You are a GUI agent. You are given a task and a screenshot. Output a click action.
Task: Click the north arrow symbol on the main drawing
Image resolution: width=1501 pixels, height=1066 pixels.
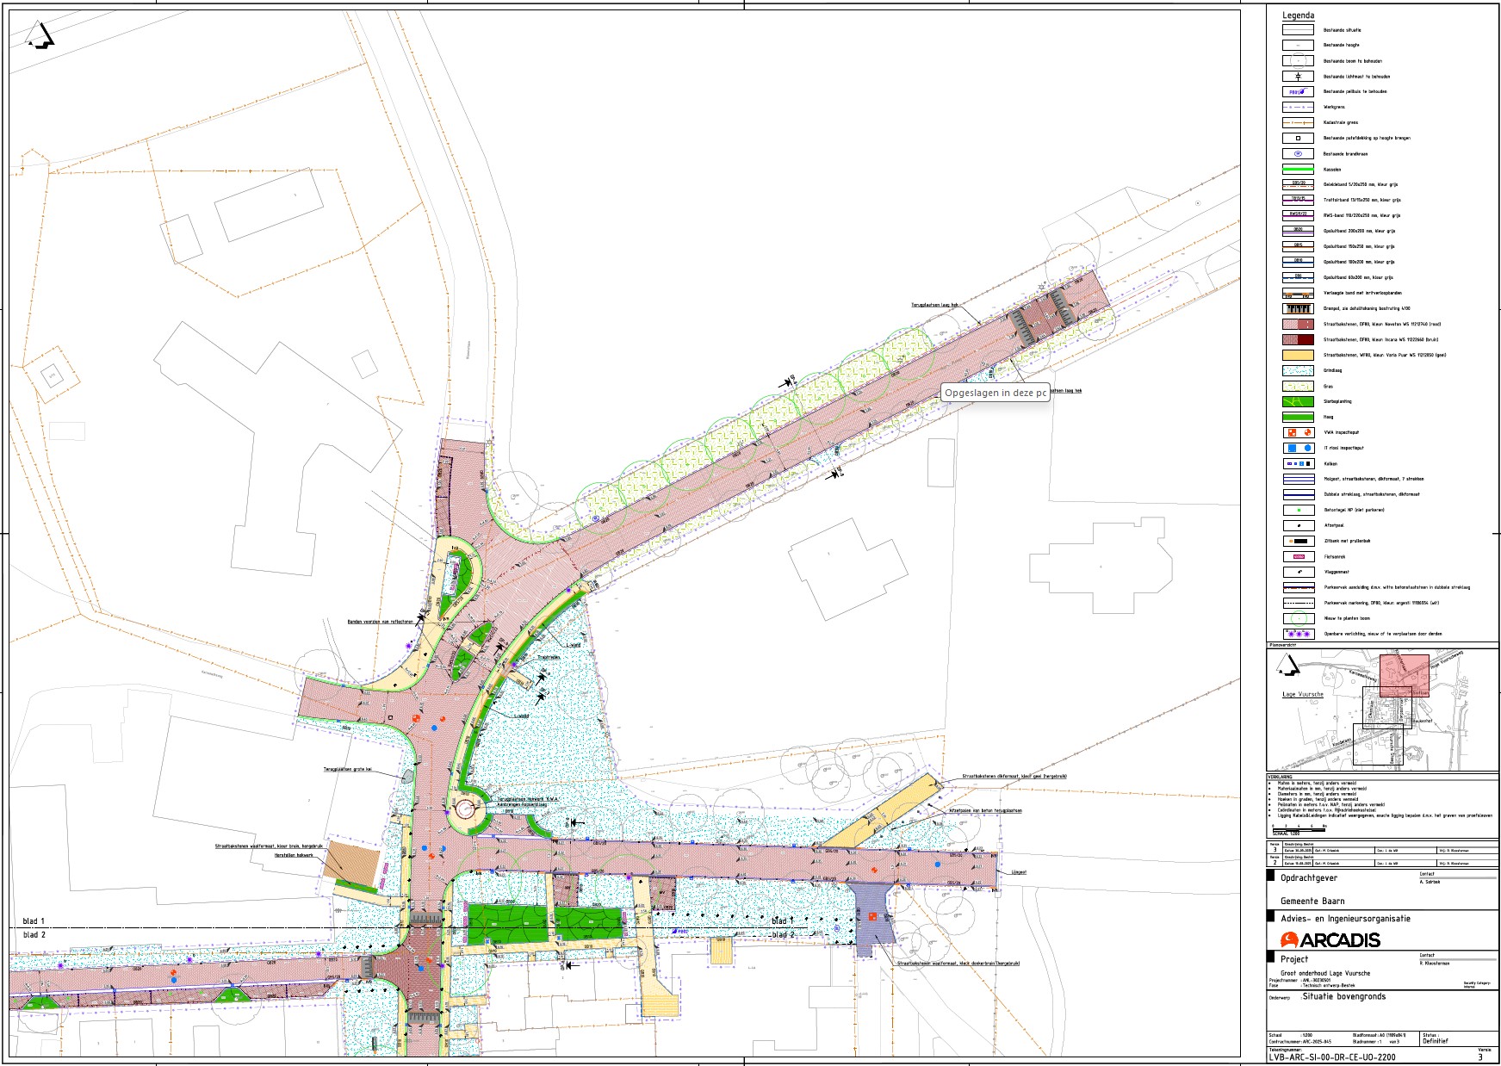[x=40, y=35]
